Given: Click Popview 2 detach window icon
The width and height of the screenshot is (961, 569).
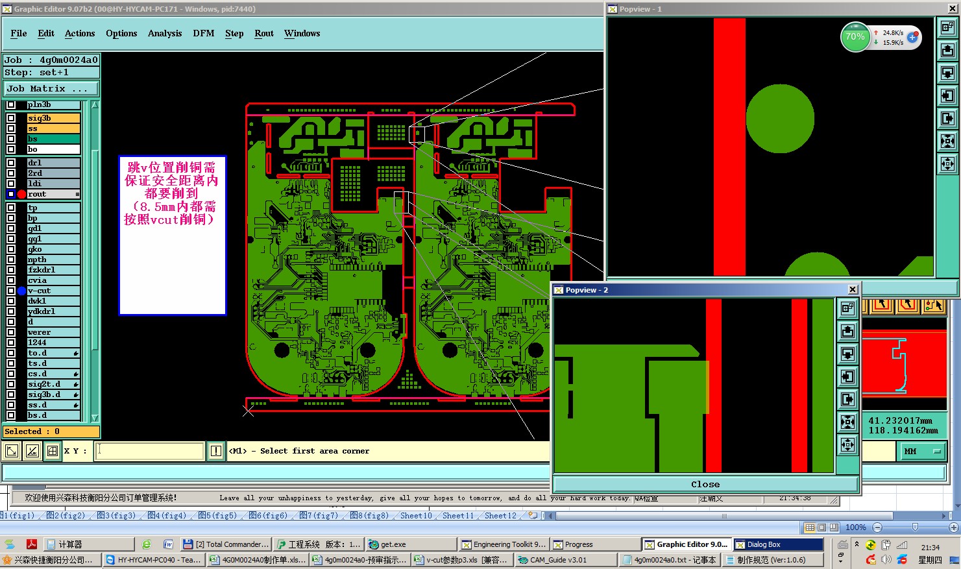Looking at the screenshot, I should tap(847, 309).
